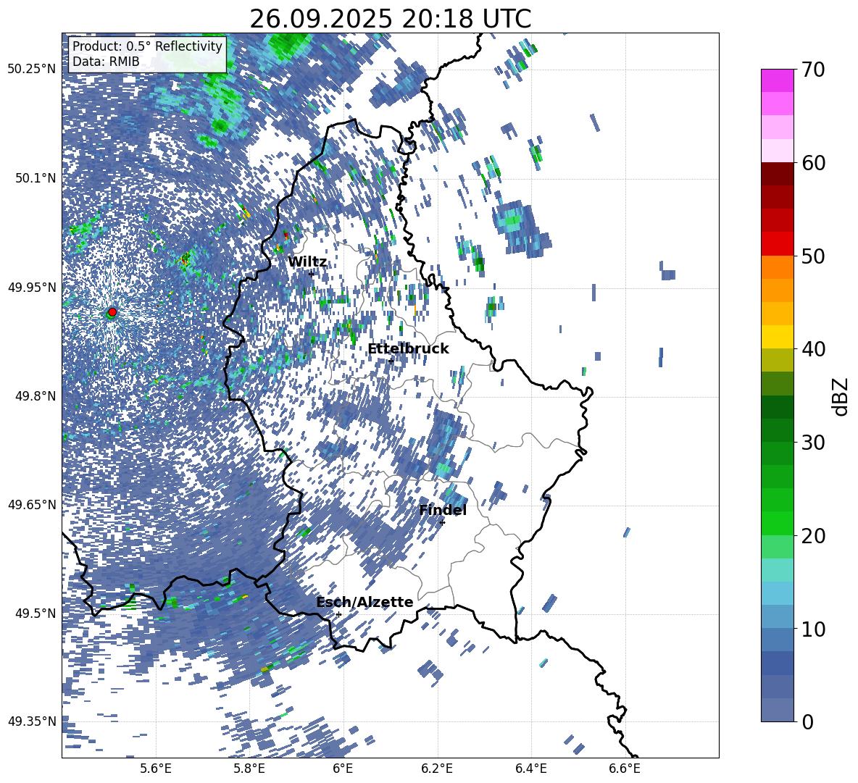Click the 6.2°E longitude label

pos(437,769)
